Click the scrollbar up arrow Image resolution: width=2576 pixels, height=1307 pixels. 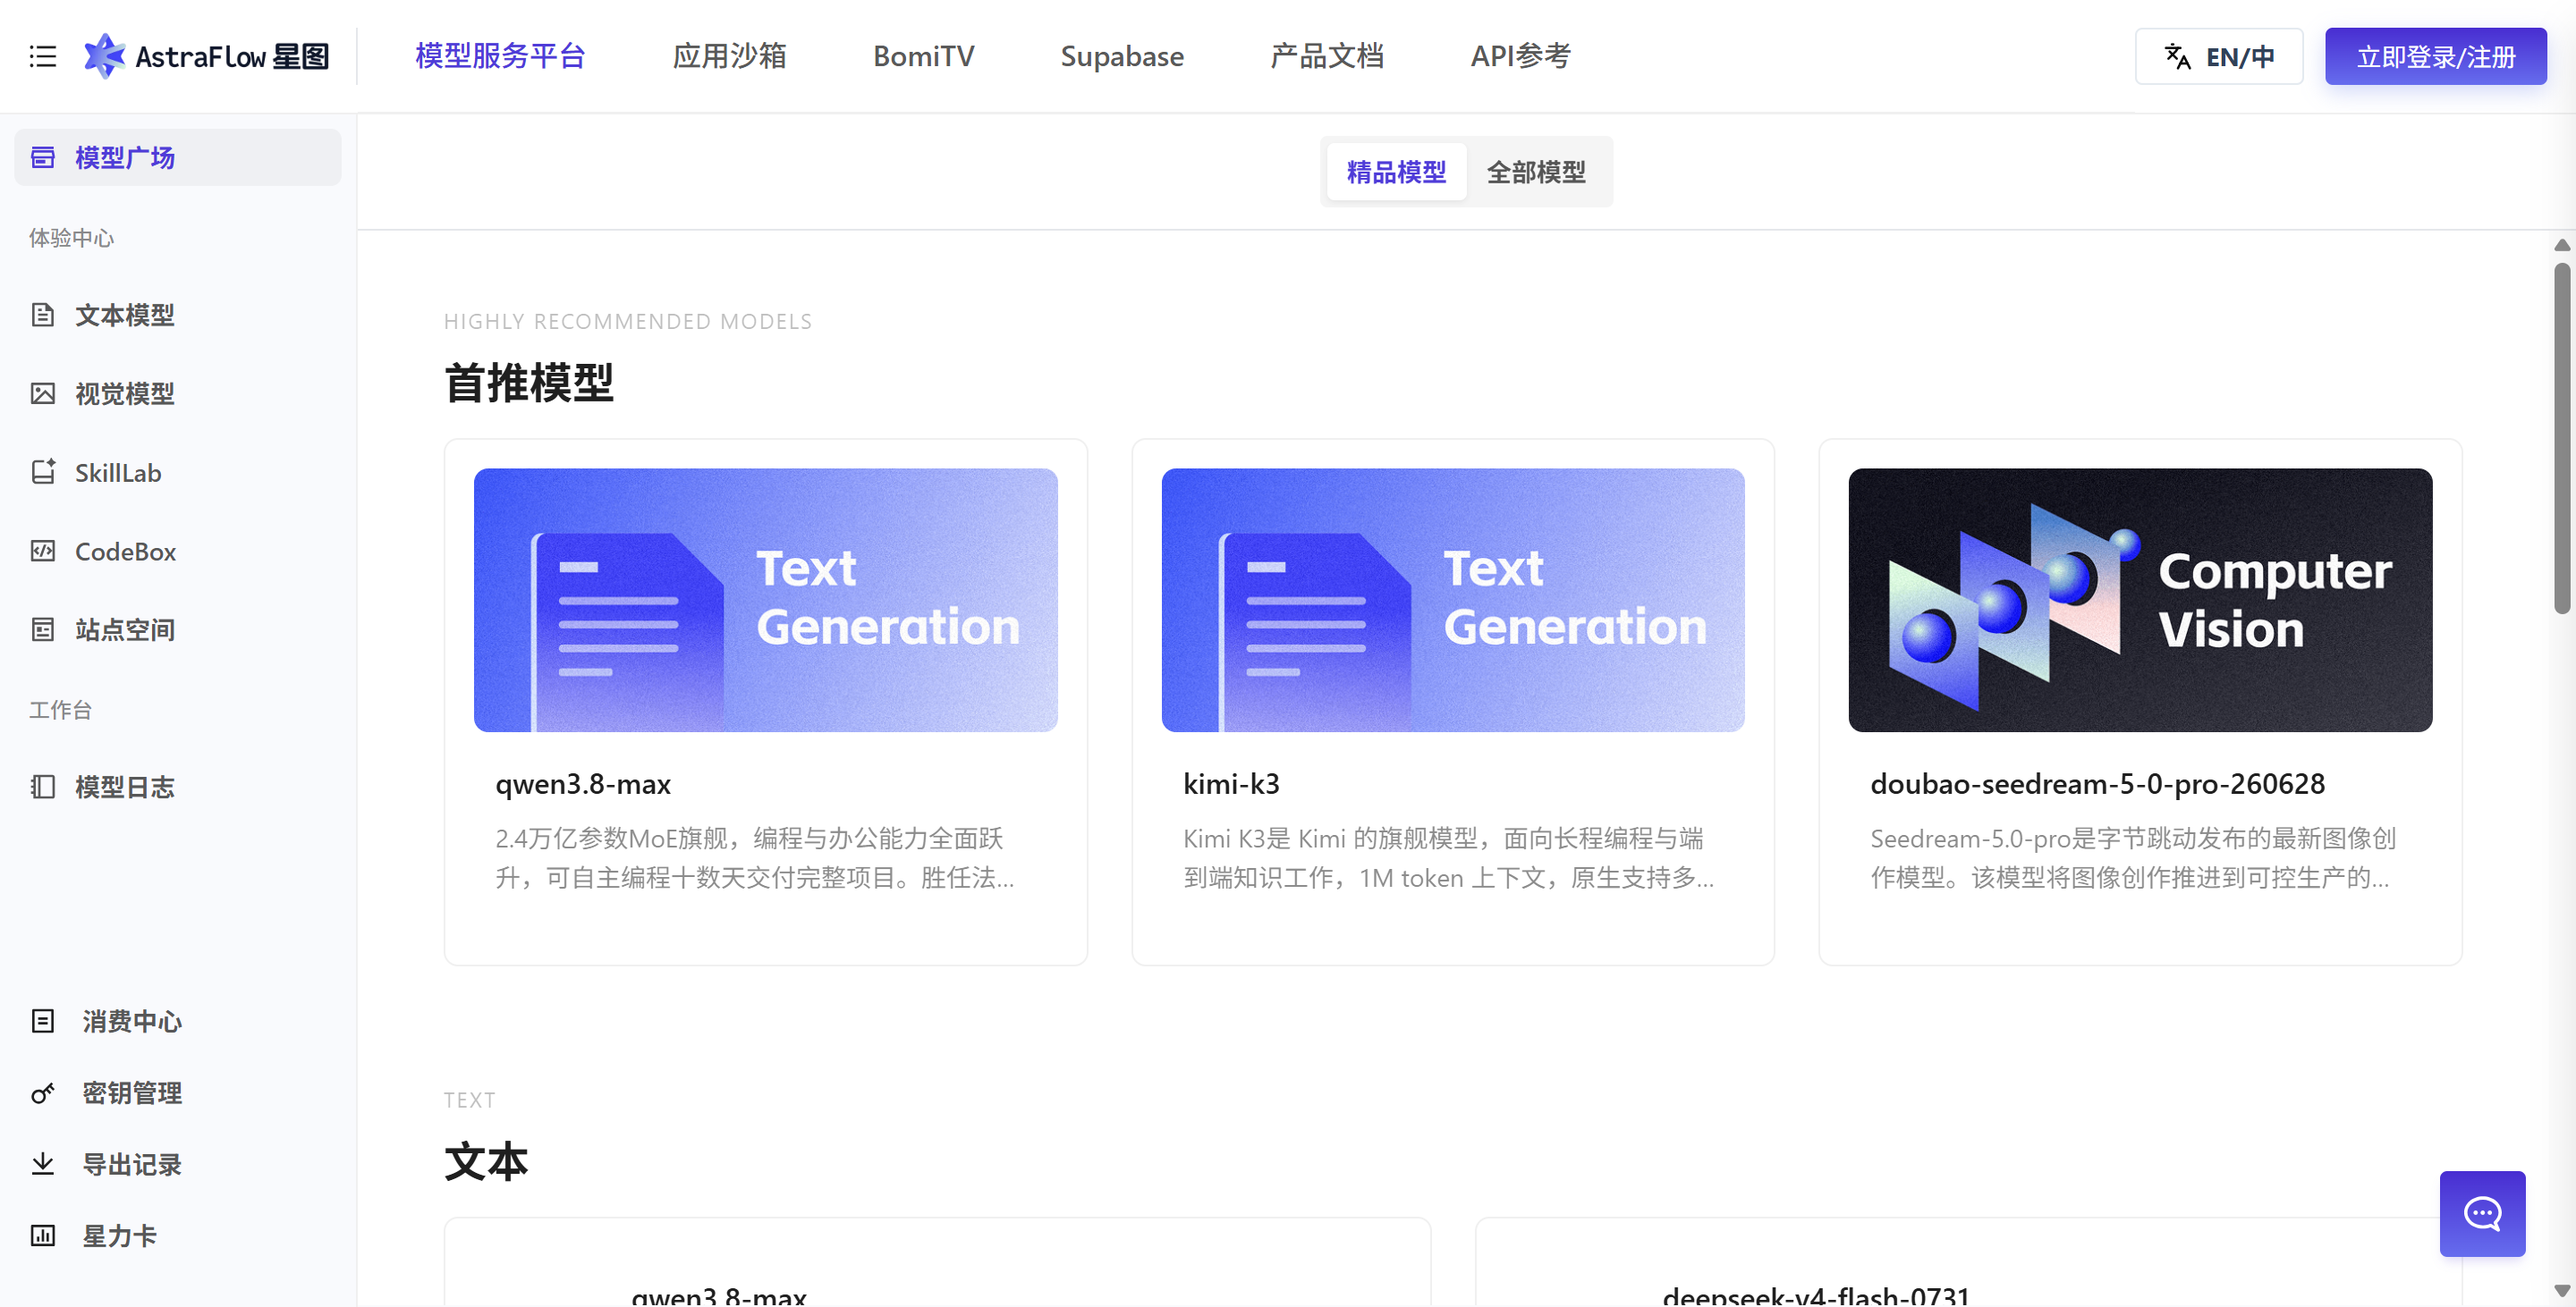2561,245
